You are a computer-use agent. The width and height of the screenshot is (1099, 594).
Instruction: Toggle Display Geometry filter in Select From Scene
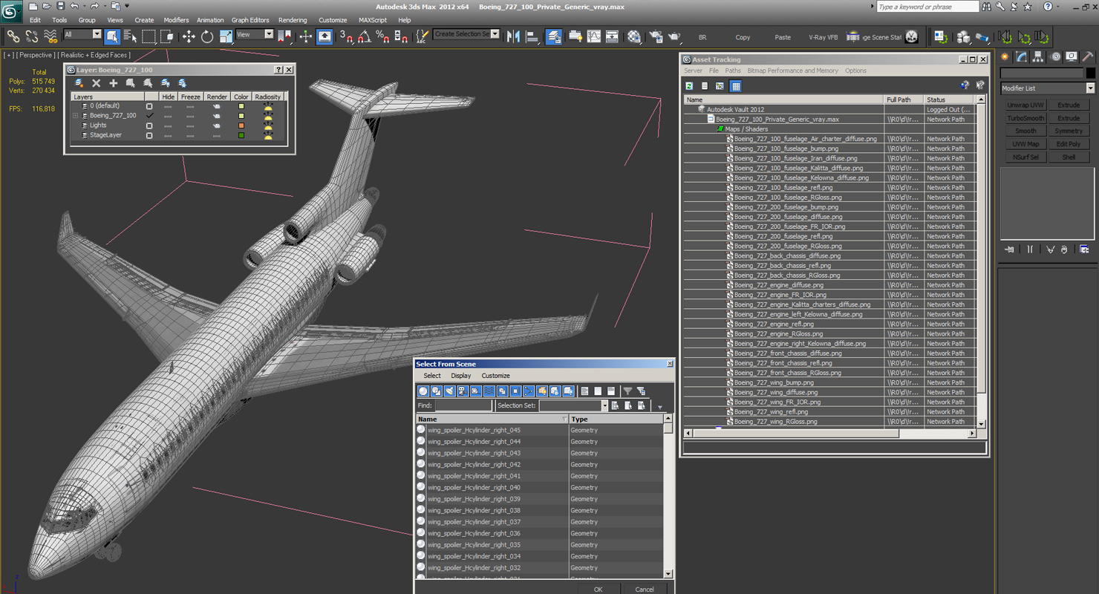coord(423,391)
